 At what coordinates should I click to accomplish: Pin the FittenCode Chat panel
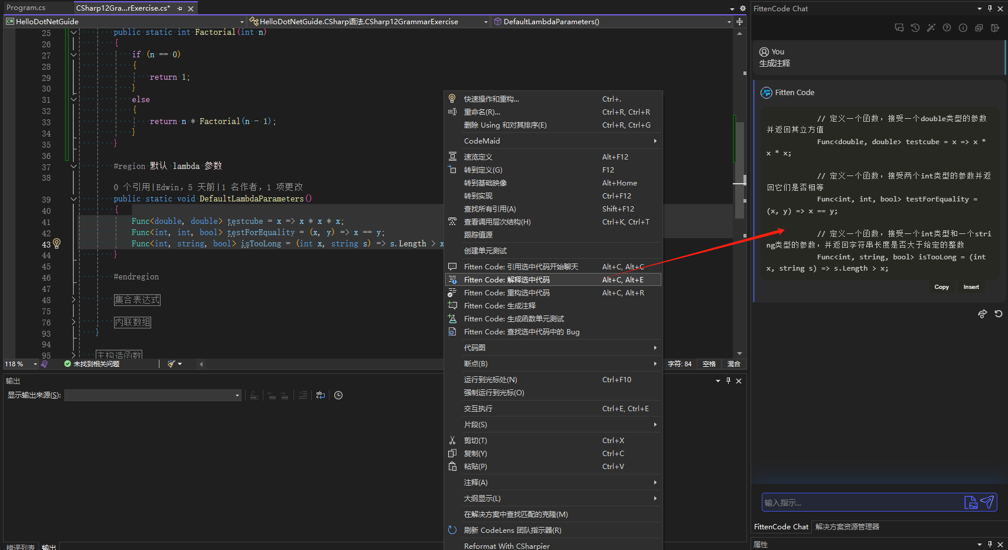[990, 8]
